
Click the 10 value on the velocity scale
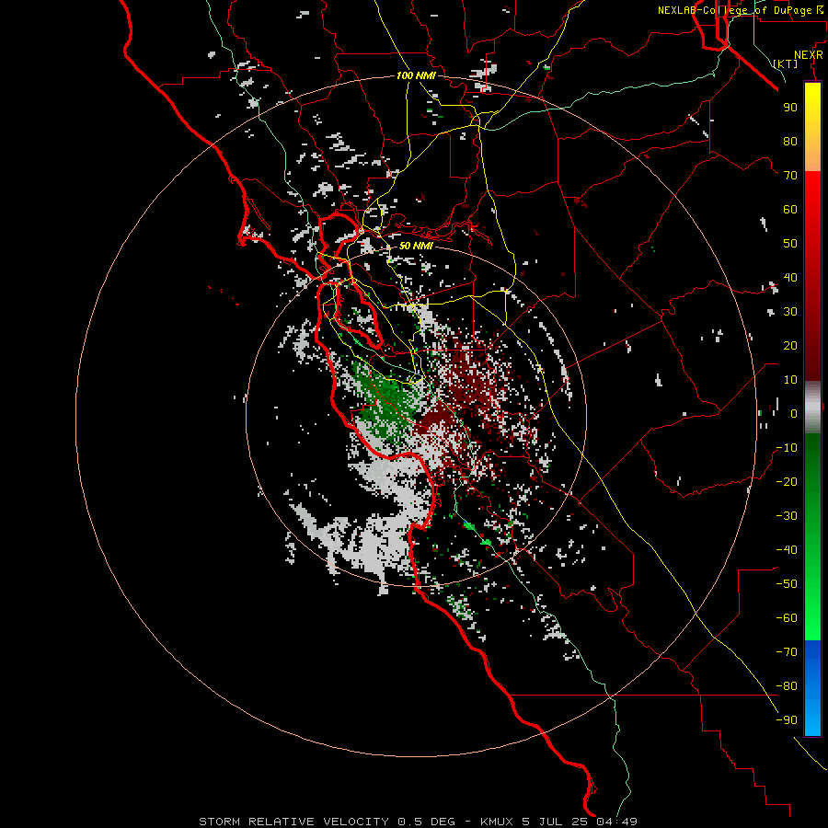pyautogui.click(x=790, y=380)
